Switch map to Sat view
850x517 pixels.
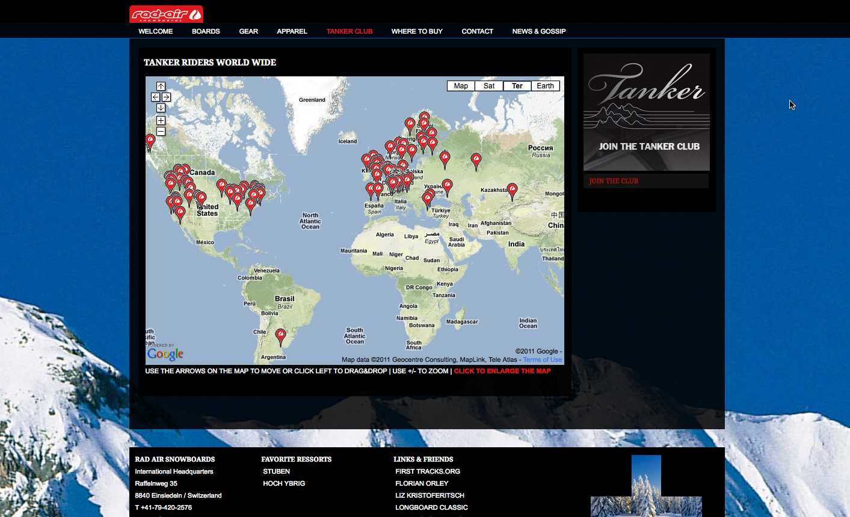click(489, 86)
